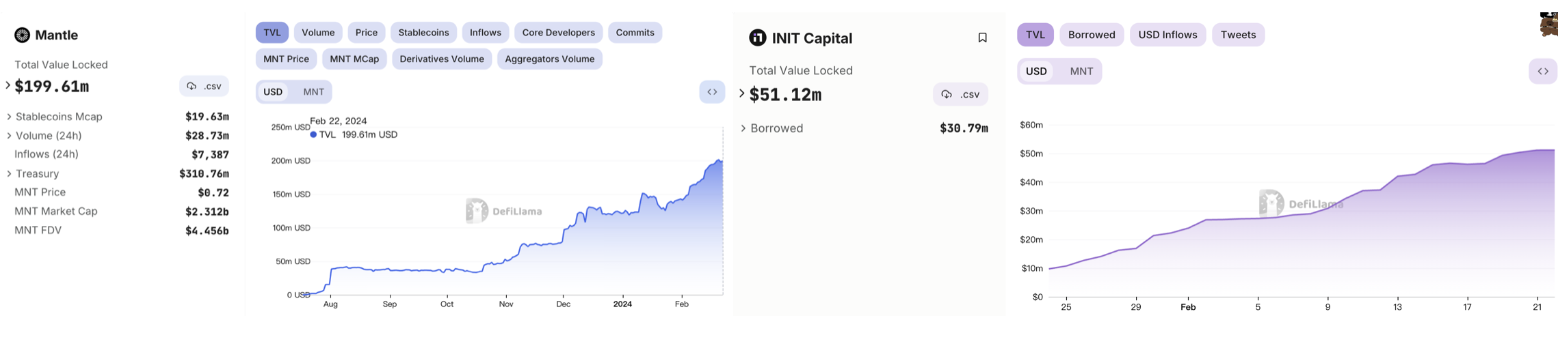Viewport: 1558px width, 363px height.
Task: Click the INIT Capital logo icon
Action: (x=757, y=38)
